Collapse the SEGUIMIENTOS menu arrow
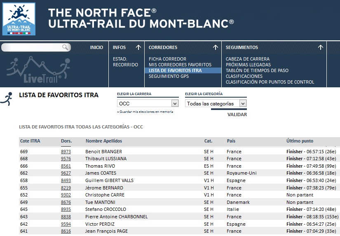Viewport: 340px width, 236px height. [321, 47]
